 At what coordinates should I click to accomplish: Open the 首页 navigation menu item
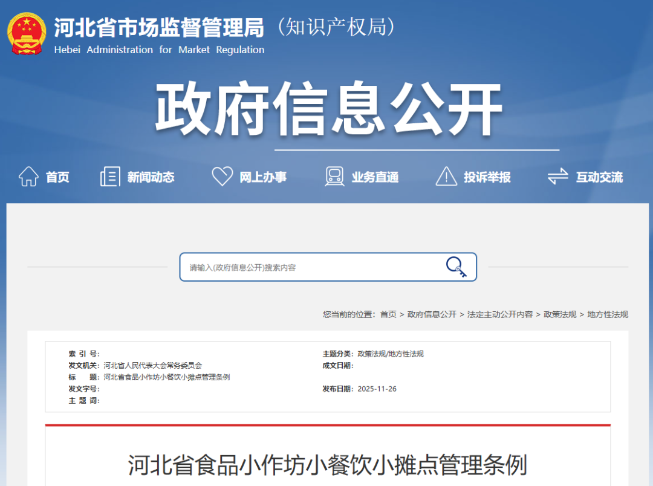pyautogui.click(x=57, y=177)
